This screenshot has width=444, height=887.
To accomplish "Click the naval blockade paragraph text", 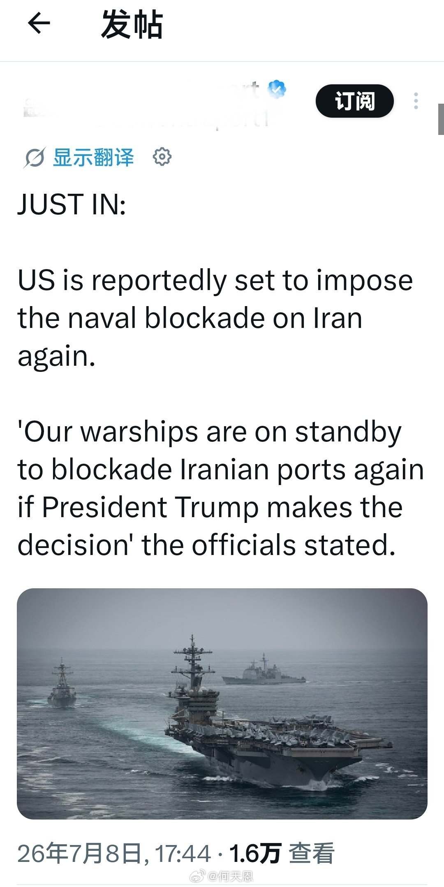I will (x=215, y=318).
